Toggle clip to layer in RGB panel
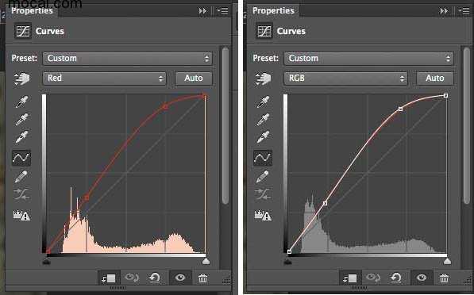 coord(350,278)
